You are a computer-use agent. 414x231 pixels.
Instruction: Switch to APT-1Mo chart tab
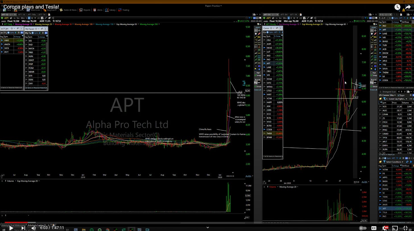[x=32, y=14]
